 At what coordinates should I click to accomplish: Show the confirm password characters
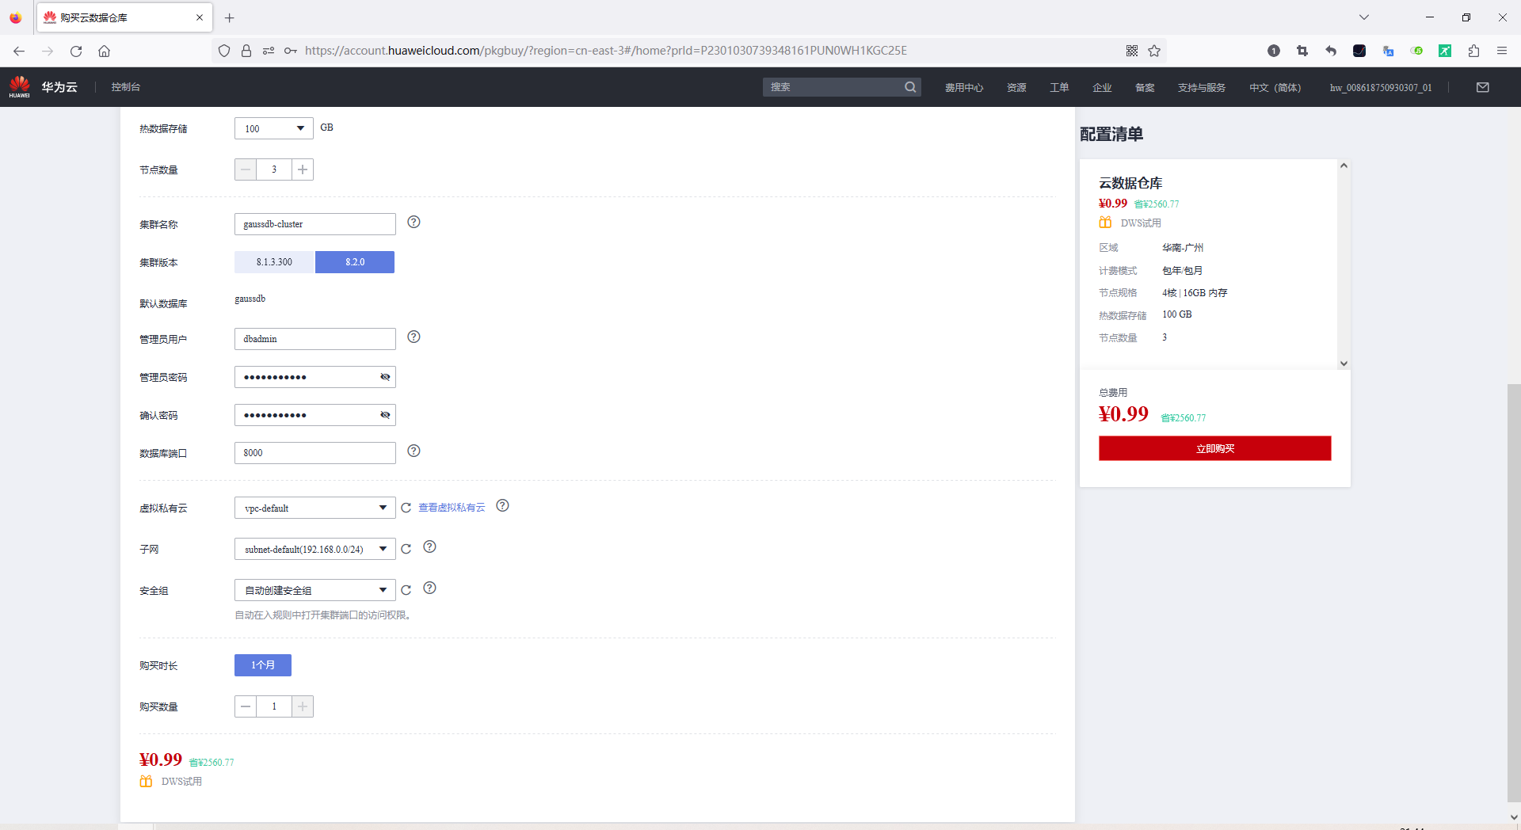pos(385,415)
